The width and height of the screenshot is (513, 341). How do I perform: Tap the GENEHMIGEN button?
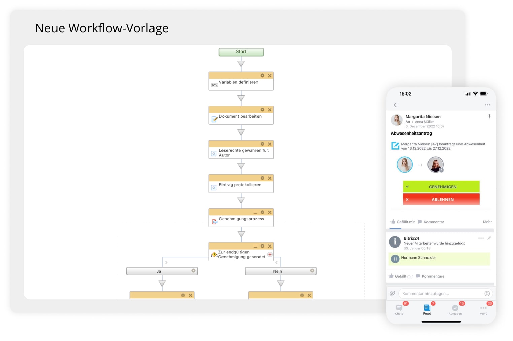tap(441, 187)
